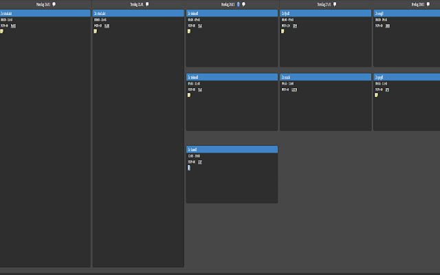This screenshot has width=440, height=275.
Task: Click time range in Thursday's second lesson
Action: click(x=287, y=84)
